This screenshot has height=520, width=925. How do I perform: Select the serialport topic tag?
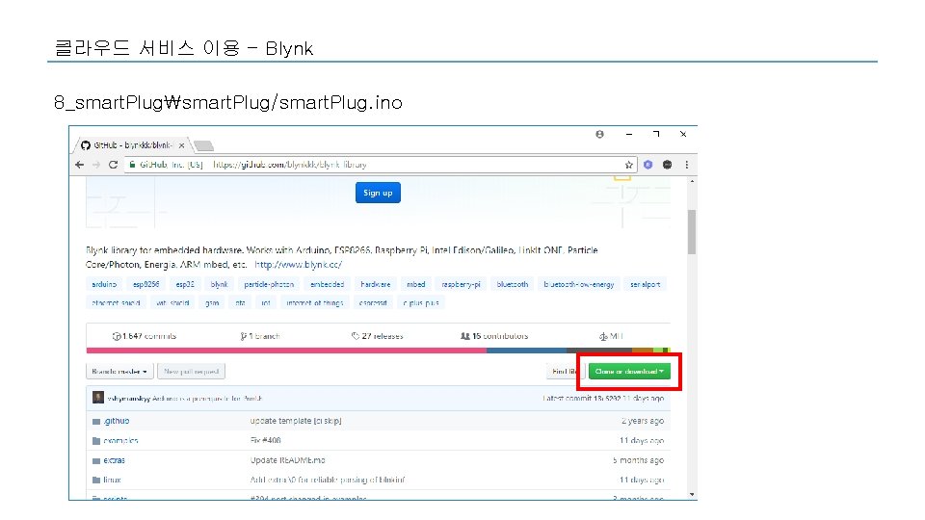point(646,284)
